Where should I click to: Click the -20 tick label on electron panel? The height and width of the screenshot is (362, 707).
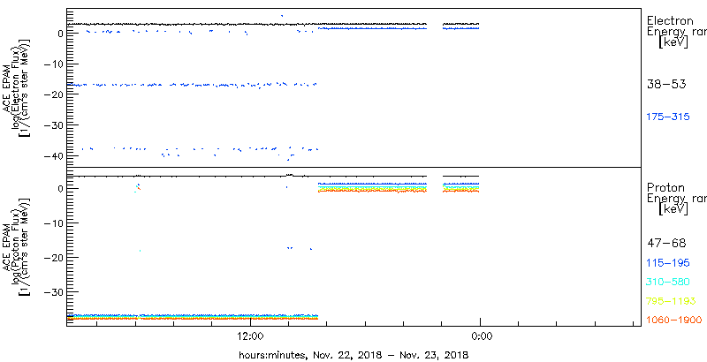pos(55,94)
